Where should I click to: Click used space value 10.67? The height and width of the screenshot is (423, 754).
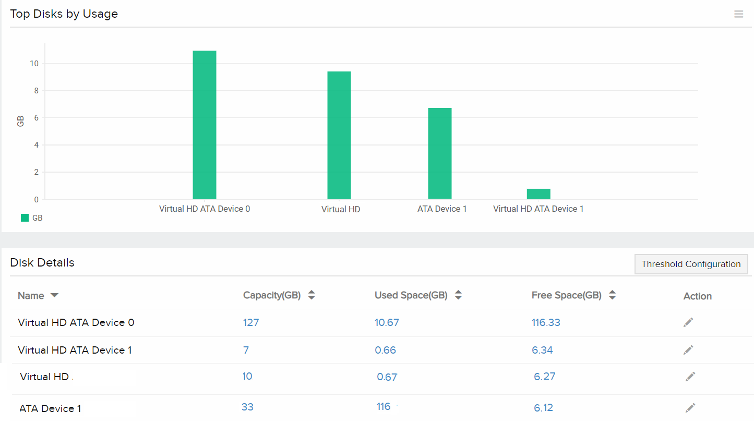coord(387,322)
